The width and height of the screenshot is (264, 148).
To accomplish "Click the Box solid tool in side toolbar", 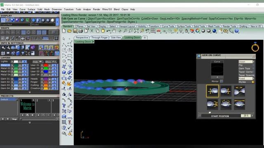I will (64, 72).
